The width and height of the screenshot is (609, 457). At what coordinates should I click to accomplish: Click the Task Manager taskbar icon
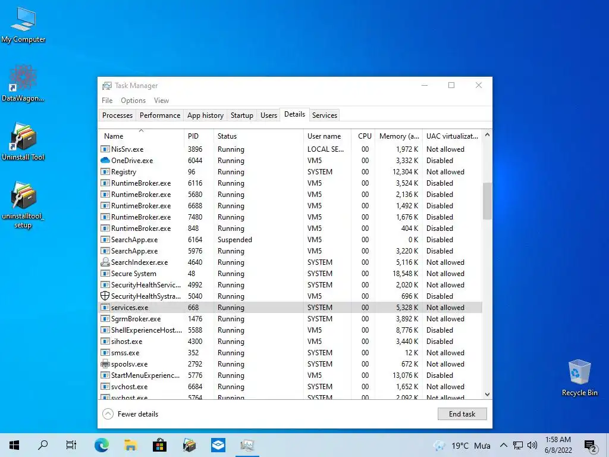[x=247, y=445]
